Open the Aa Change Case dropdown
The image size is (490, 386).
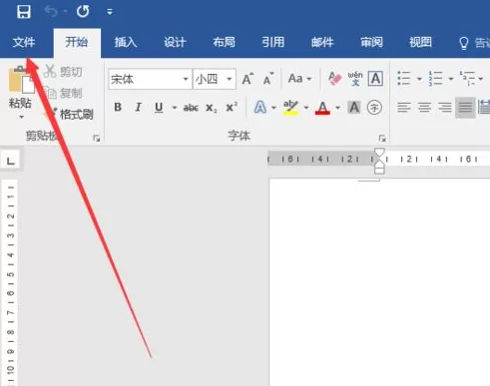click(299, 79)
